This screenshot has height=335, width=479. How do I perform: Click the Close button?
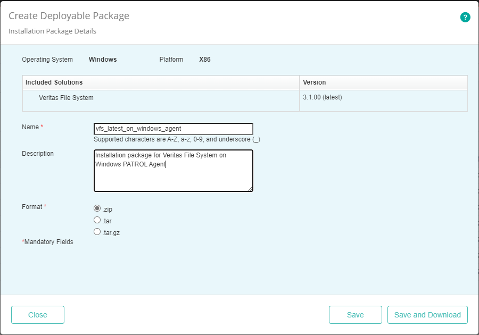(x=37, y=315)
